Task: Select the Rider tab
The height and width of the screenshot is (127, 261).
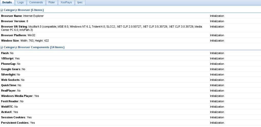Action: pos(51,3)
